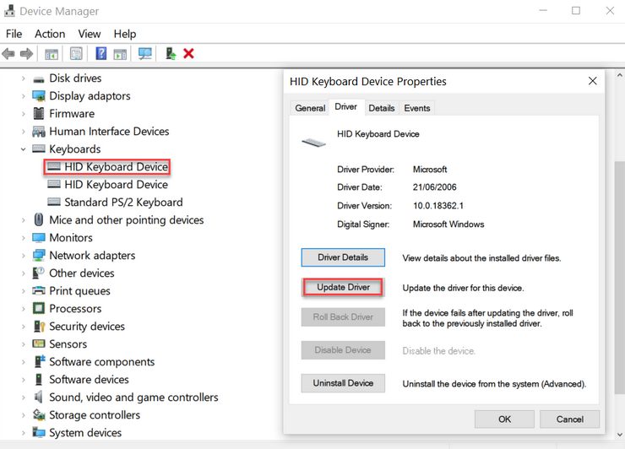Expand the Network adapters node
The image size is (625, 449).
[23, 256]
